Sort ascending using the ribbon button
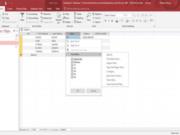The height and width of the screenshot is (135, 180). [28, 14]
